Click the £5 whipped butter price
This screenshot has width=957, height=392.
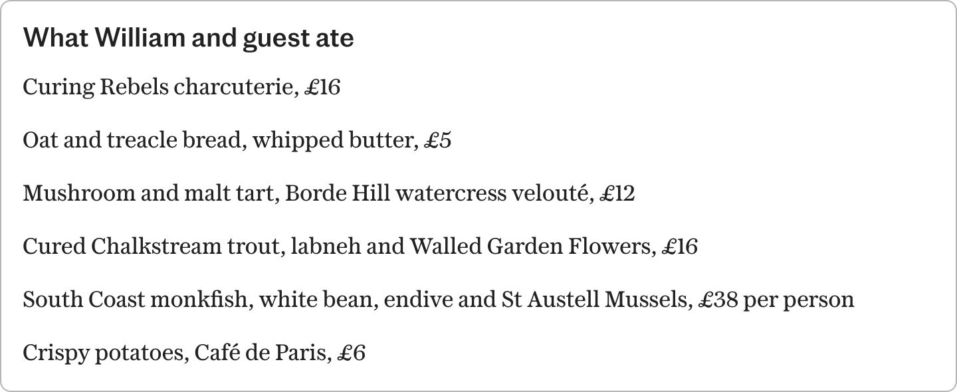click(437, 140)
